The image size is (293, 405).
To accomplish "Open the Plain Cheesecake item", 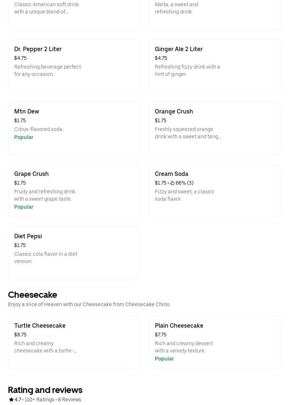I will 215,343.
